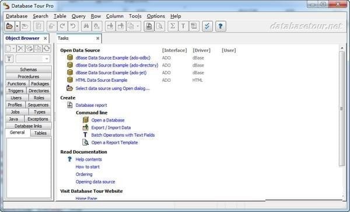Click Select data source using Open dialog
This screenshot has height=212, width=350.
113,88
